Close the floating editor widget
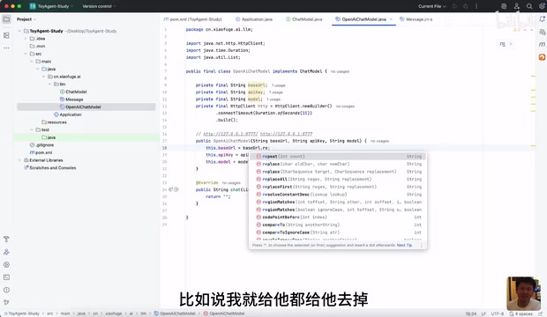Image resolution: width=547 pixels, height=317 pixels. pyautogui.click(x=511, y=44)
